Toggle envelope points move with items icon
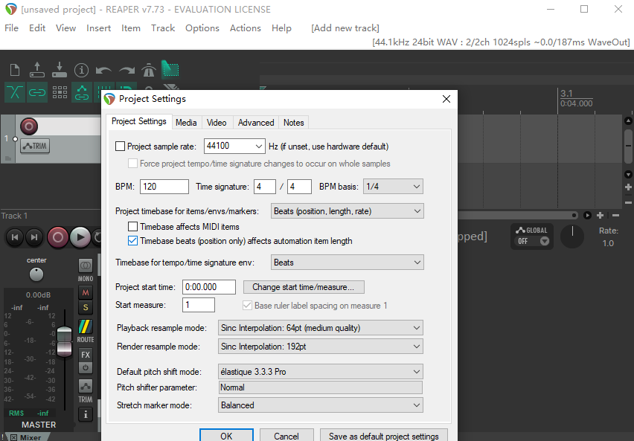Viewport: 634px width, 441px height. point(82,92)
